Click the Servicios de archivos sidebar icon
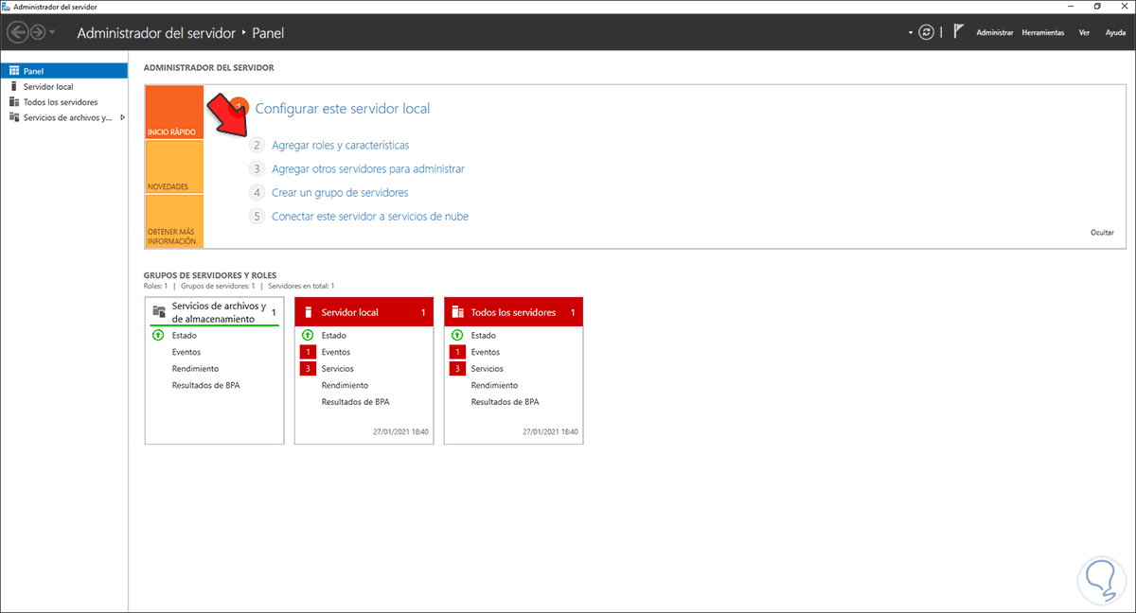1136x613 pixels. pyautogui.click(x=13, y=117)
